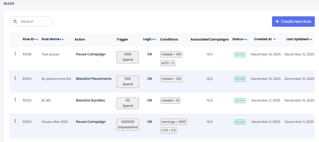319x142 pixels.
Task: Open the three-dot menu for rule R1035
Action: tap(15, 54)
